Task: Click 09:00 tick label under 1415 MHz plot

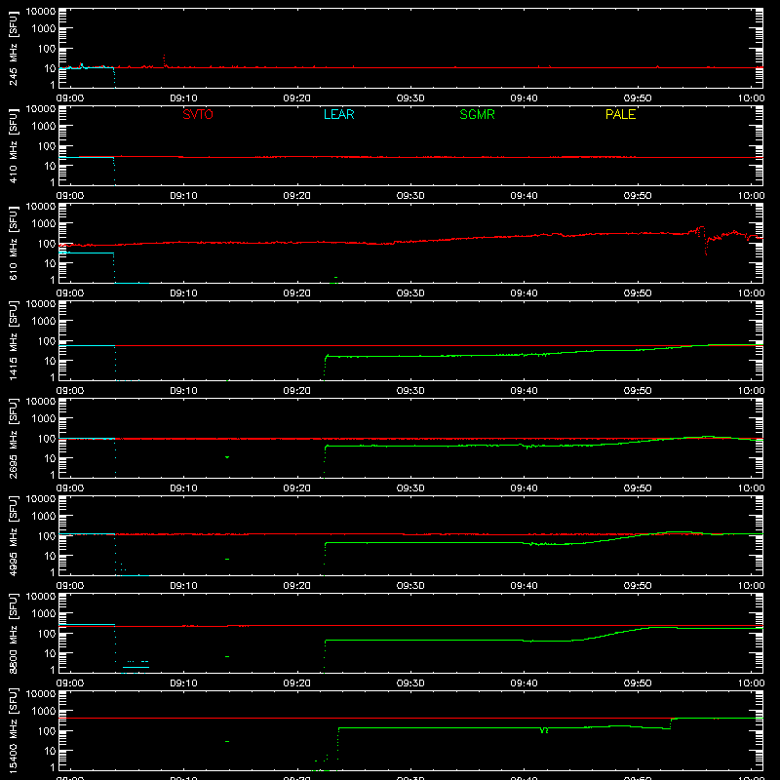Action: coord(70,391)
